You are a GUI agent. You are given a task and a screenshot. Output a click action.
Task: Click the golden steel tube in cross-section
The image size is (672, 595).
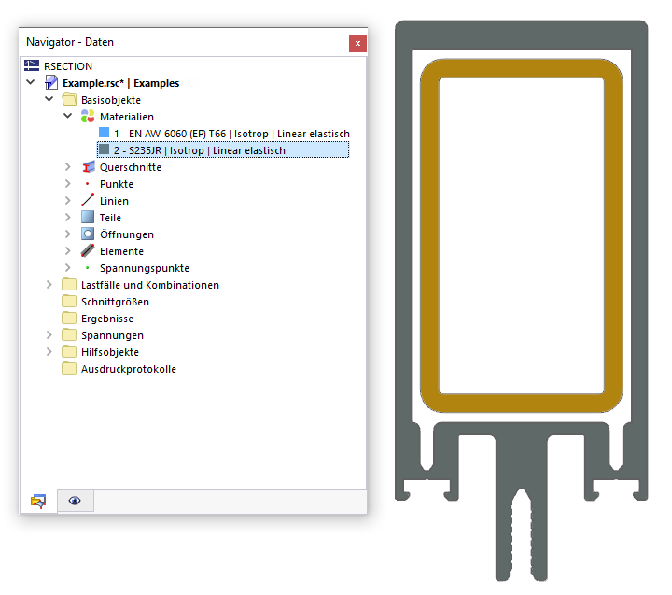[x=429, y=235]
